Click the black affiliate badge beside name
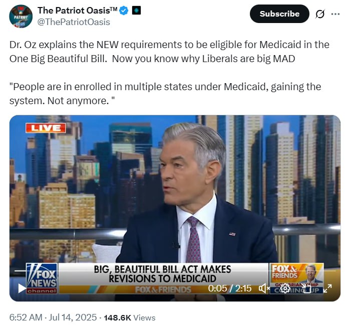350x330 pixels. tap(136, 11)
